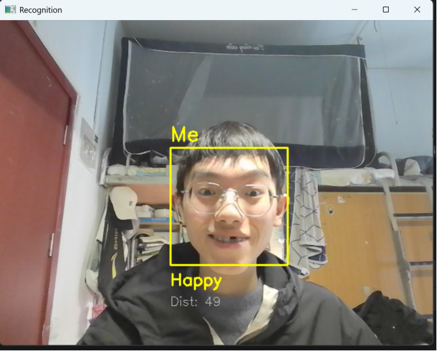This screenshot has width=437, height=351.
Task: Close the Recognition window
Action: 417,10
